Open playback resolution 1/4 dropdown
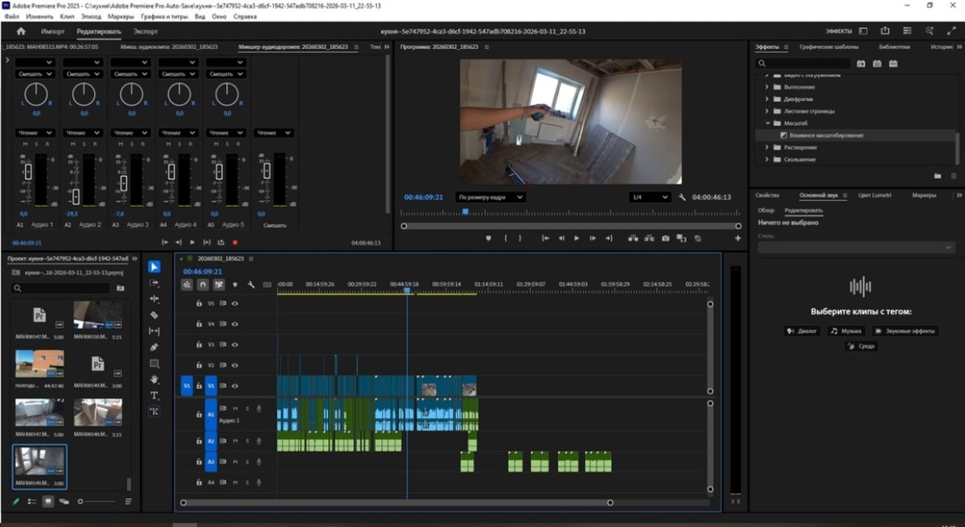 point(650,197)
